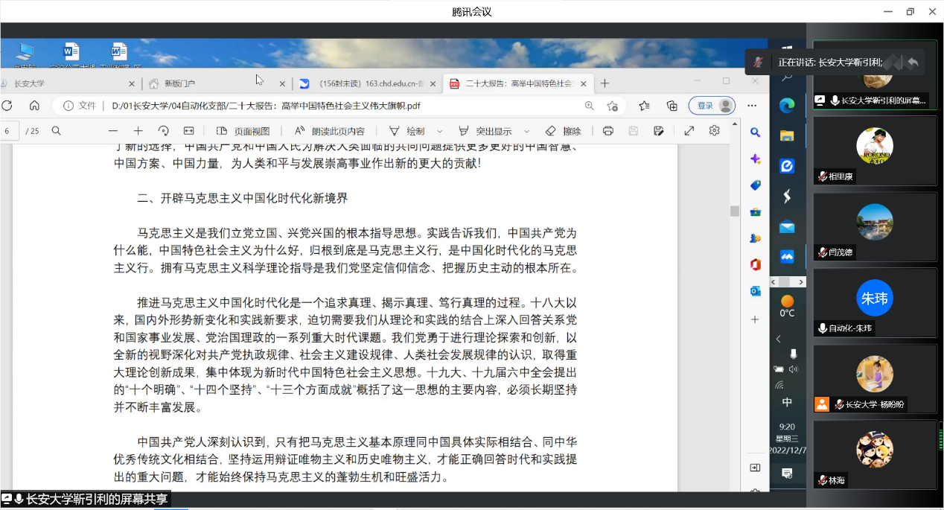Open PDF viewer settings gear
The height and width of the screenshot is (510, 944).
tap(715, 131)
